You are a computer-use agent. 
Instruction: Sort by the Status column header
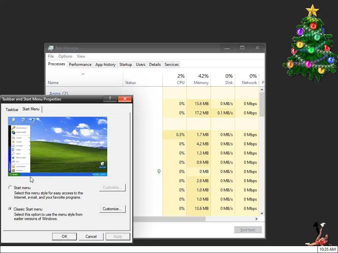point(143,79)
